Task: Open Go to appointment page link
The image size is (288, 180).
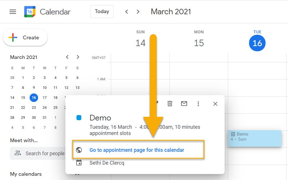Action: (137, 150)
